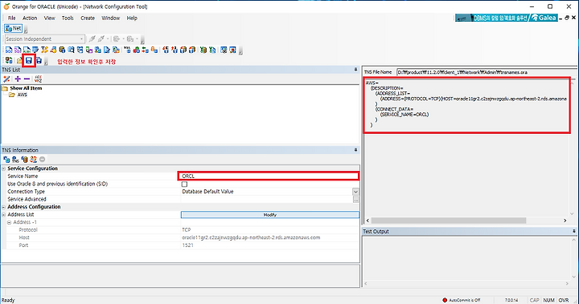The height and width of the screenshot is (304, 579).
Task: Open the Connection Type dropdown
Action: 355,192
